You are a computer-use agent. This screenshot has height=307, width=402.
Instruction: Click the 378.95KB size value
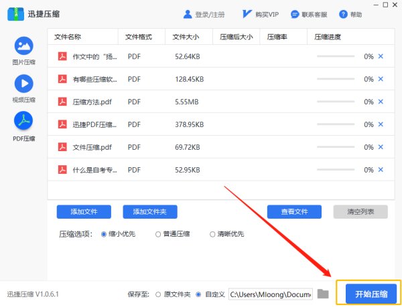pos(190,124)
